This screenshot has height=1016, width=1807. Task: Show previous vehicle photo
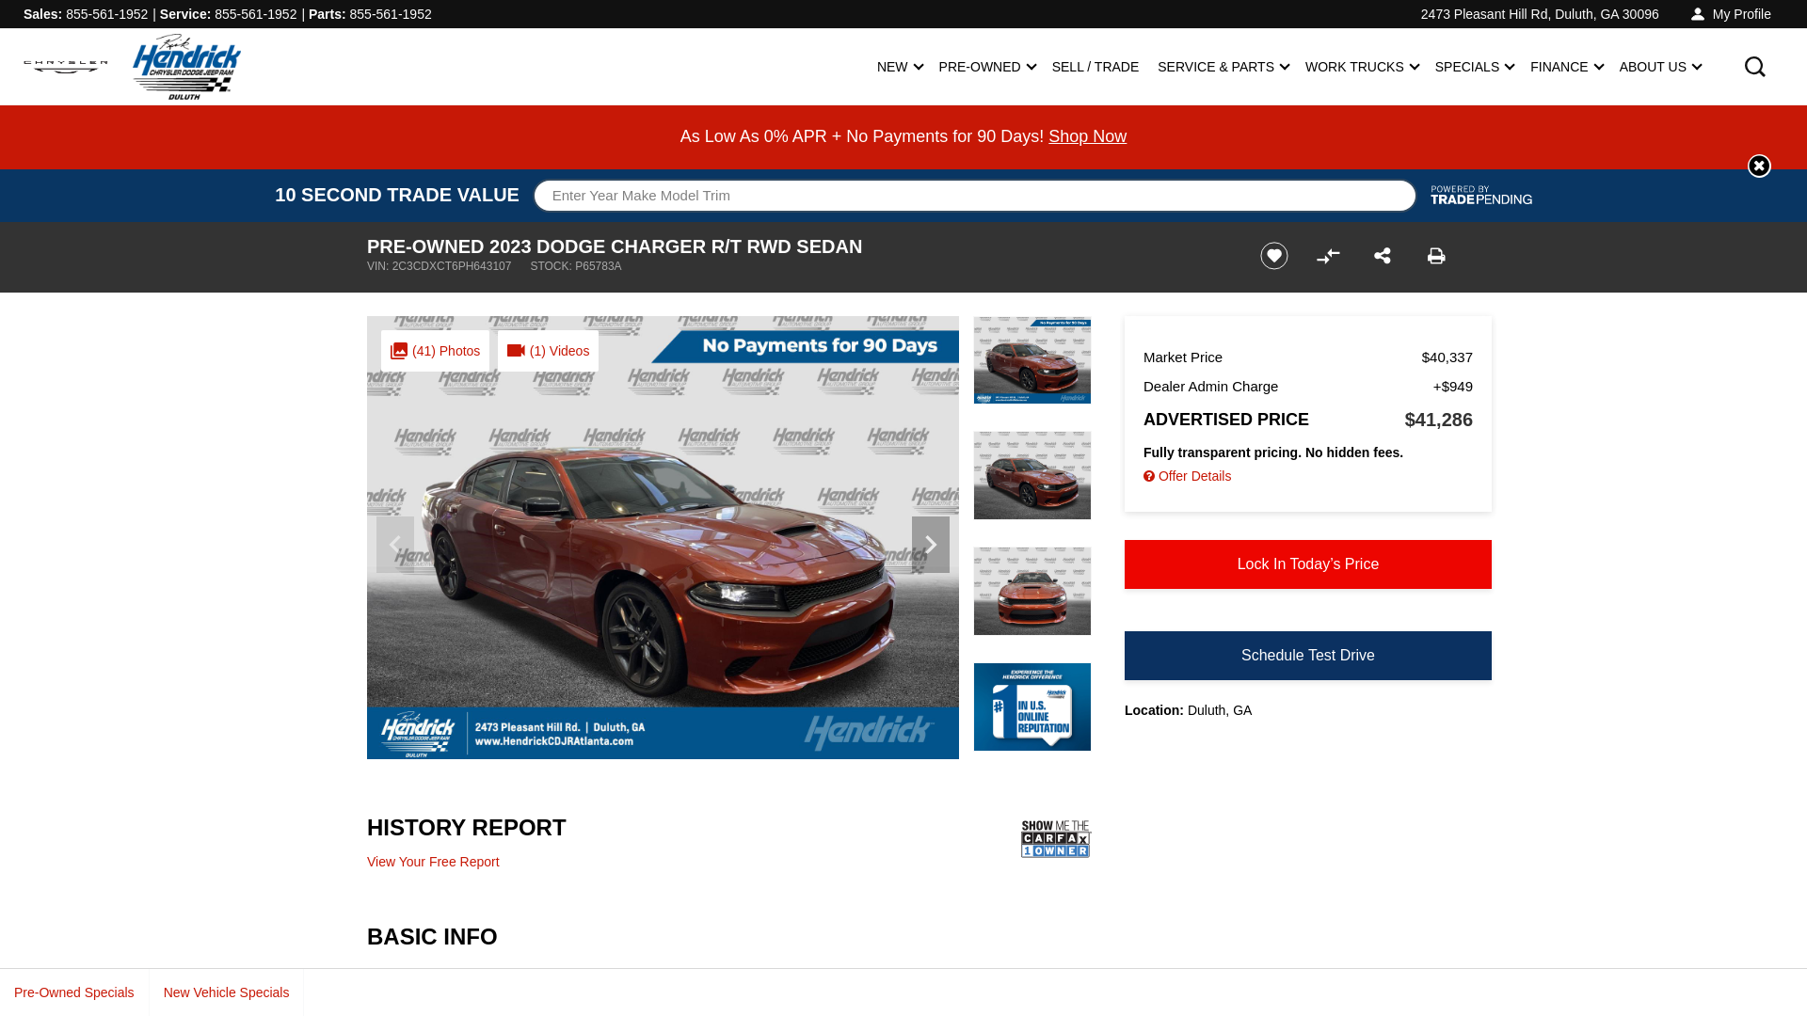click(x=395, y=545)
